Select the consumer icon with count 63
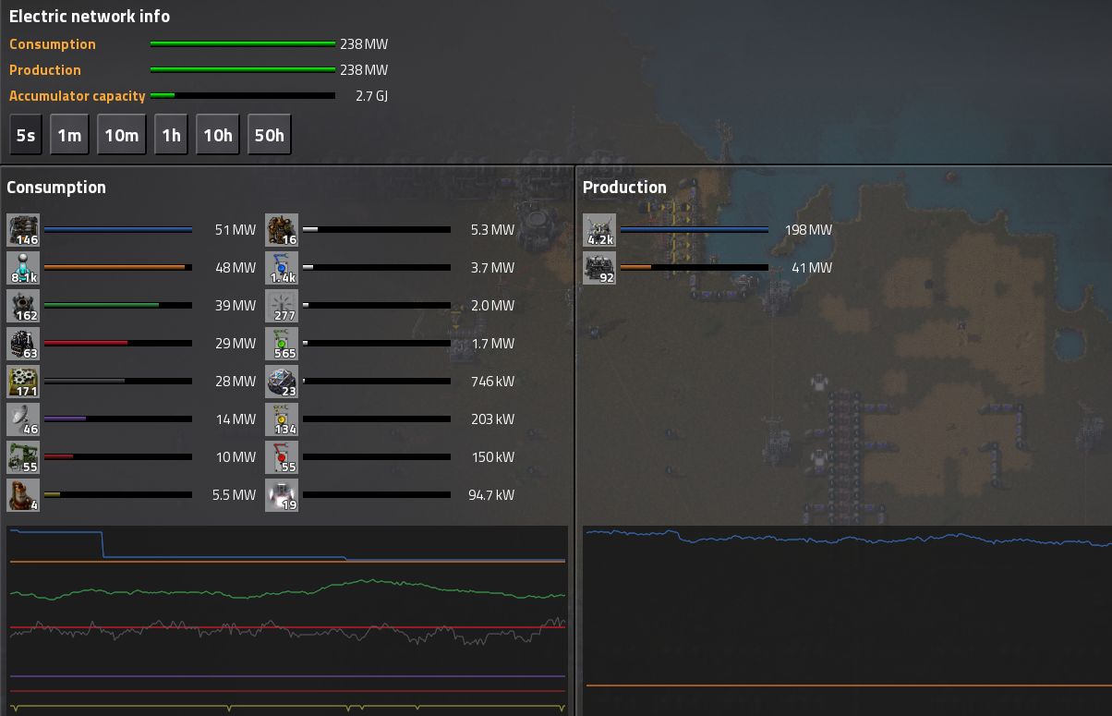Screen dimensions: 1112x716 tap(23, 344)
